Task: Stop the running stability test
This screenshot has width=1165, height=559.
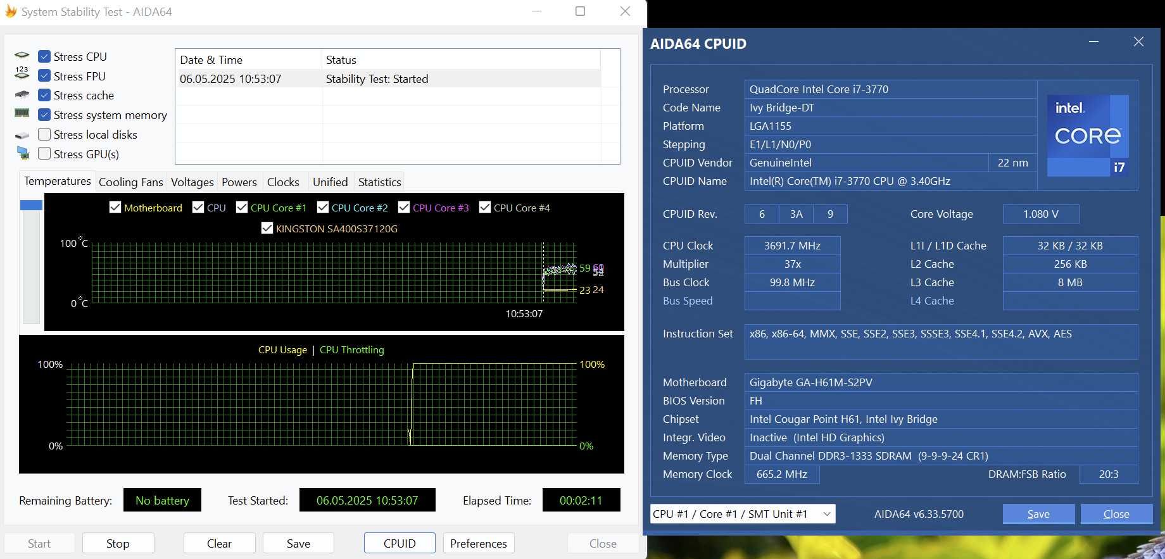Action: pyautogui.click(x=118, y=543)
